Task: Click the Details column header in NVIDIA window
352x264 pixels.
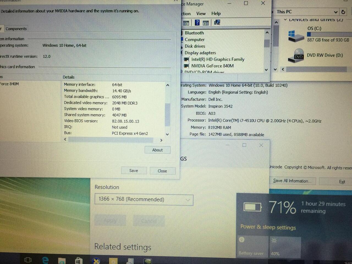Action: click(68, 77)
